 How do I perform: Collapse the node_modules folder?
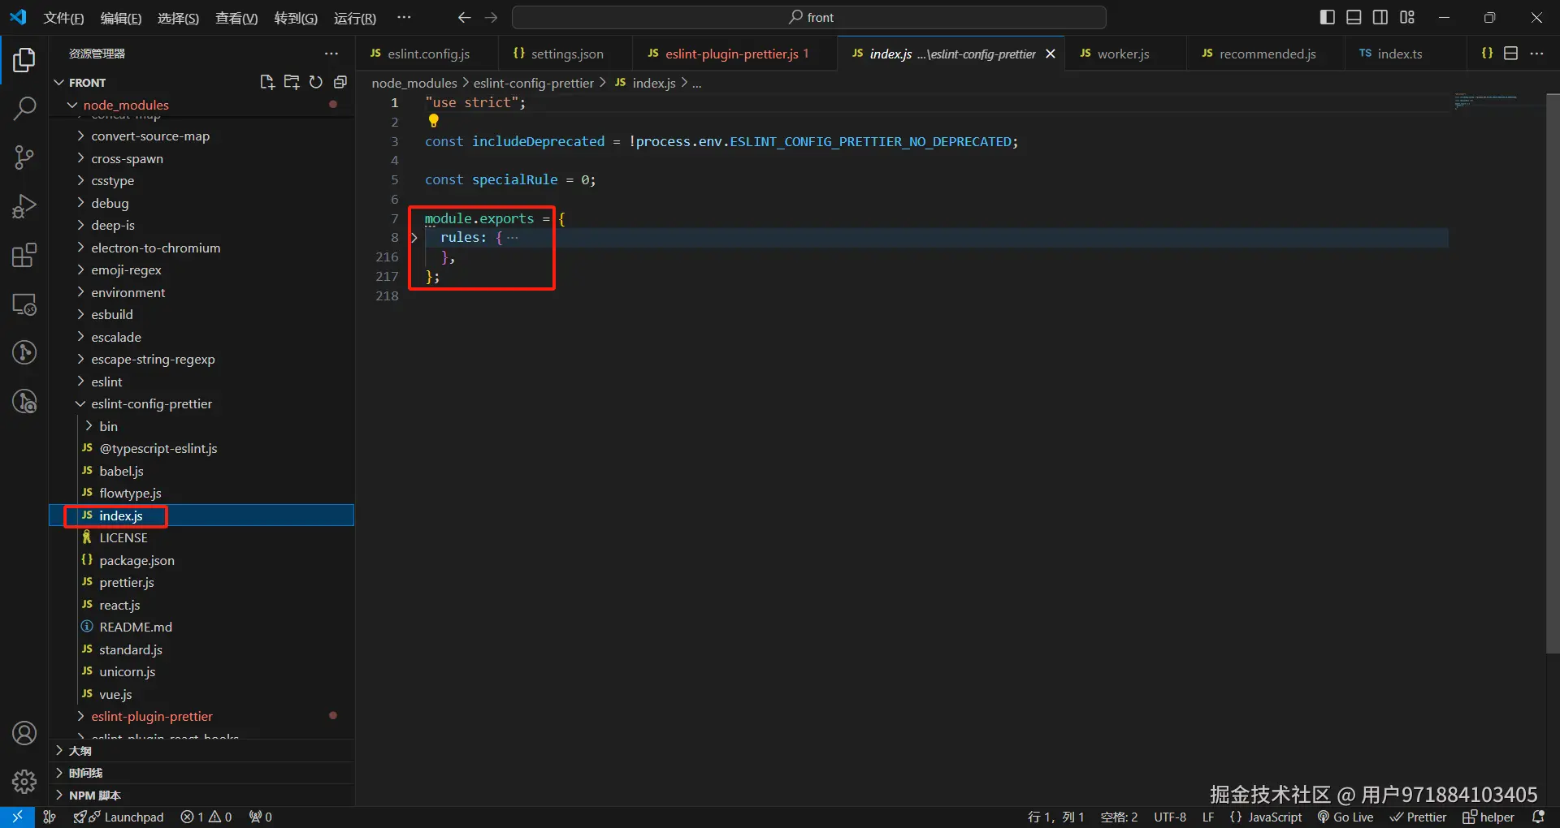pos(72,105)
